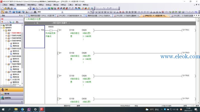Switch to the 写入 10 机械手加减速 tab

182,16
